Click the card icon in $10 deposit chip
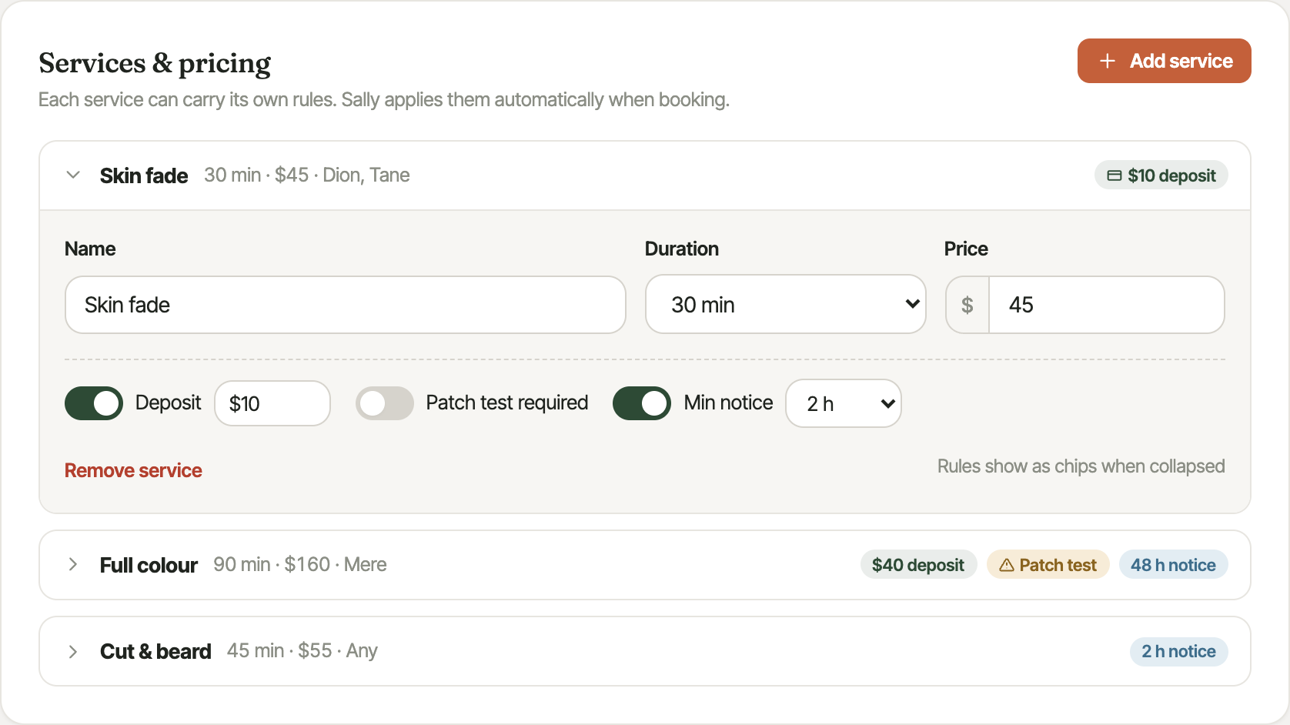Image resolution: width=1290 pixels, height=725 pixels. point(1114,175)
